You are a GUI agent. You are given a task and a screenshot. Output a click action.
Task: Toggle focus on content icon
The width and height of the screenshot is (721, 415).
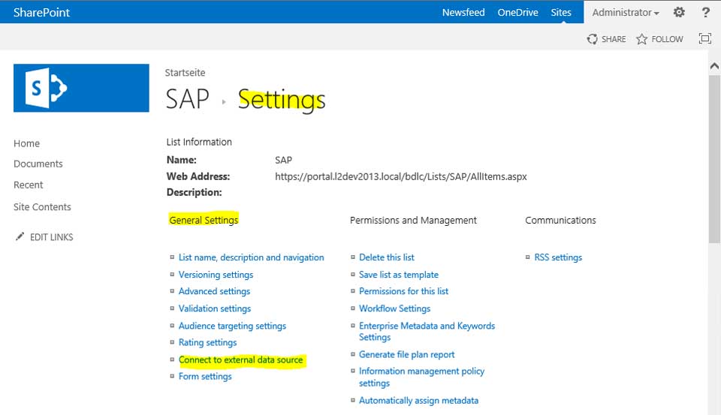(x=704, y=39)
